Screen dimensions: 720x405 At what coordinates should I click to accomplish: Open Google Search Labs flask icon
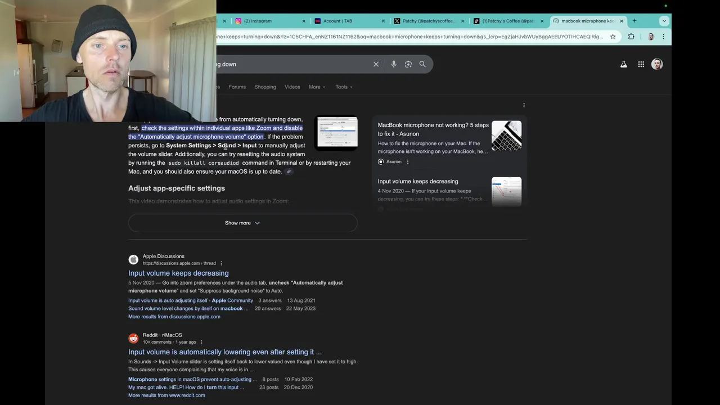click(x=624, y=64)
